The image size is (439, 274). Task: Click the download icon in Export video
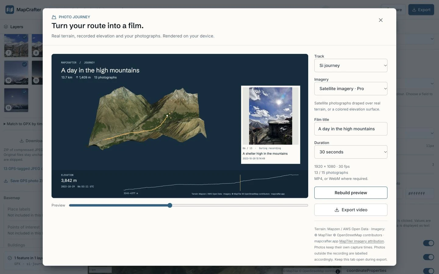[x=337, y=210]
